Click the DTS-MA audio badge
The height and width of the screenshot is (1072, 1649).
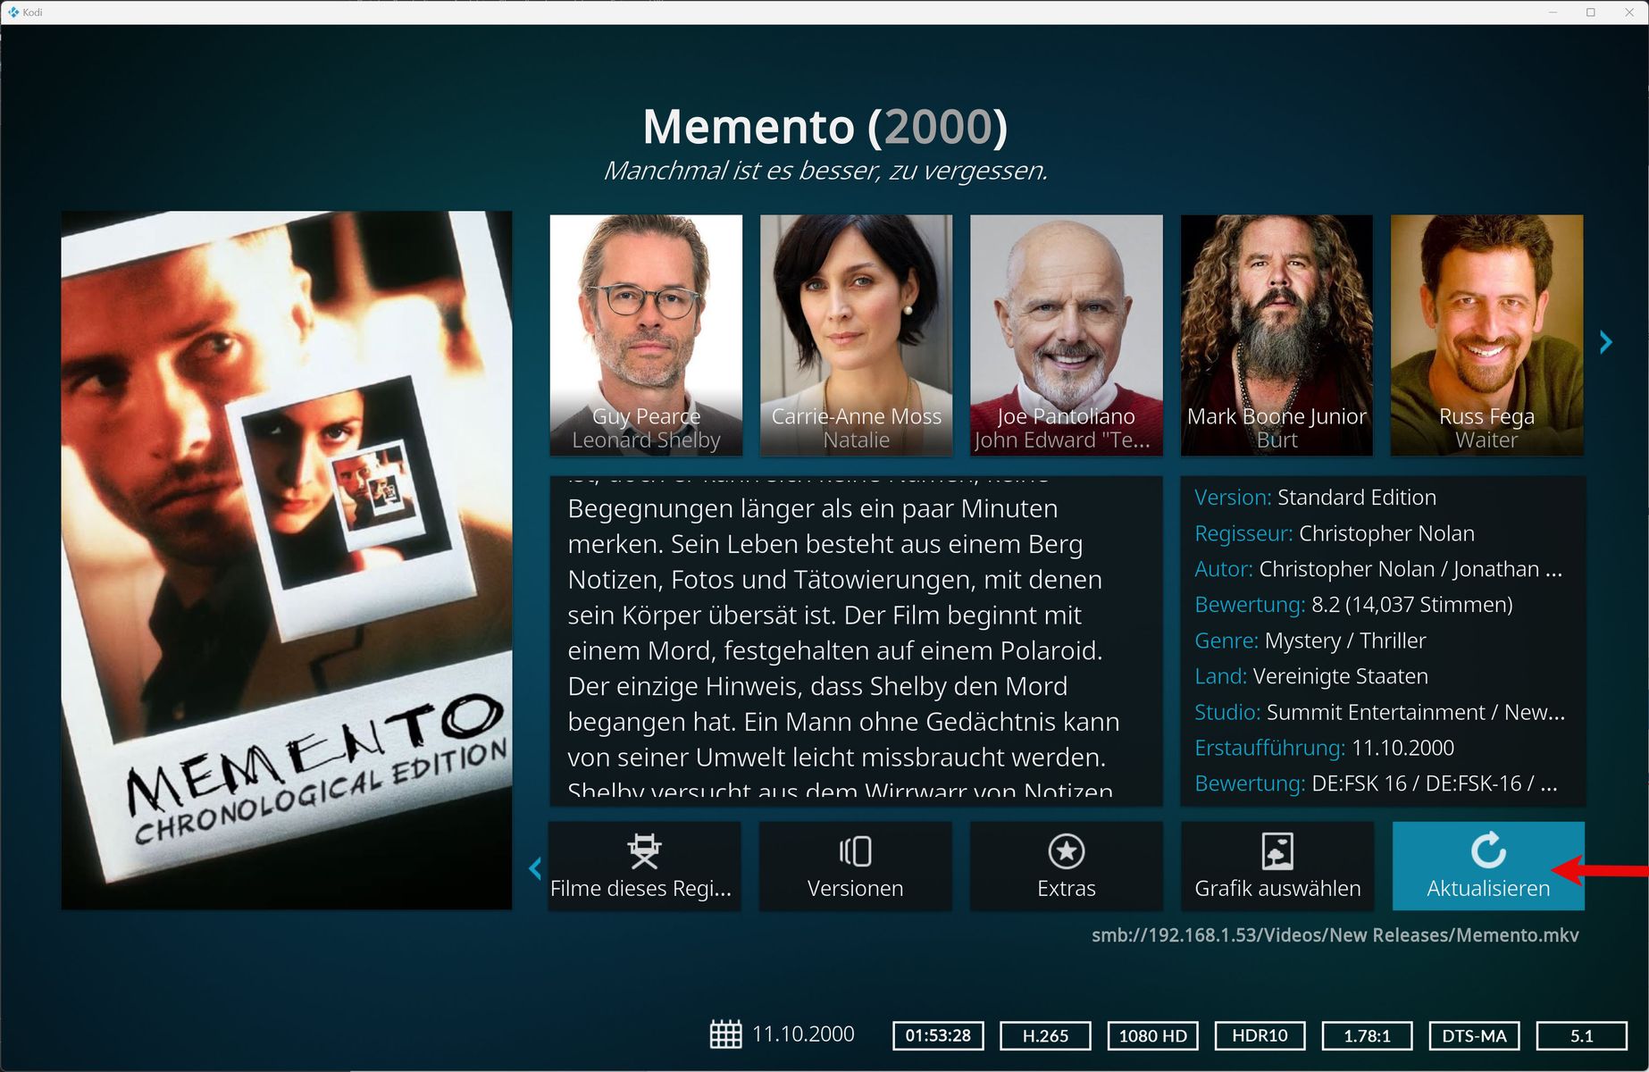pos(1474,1035)
